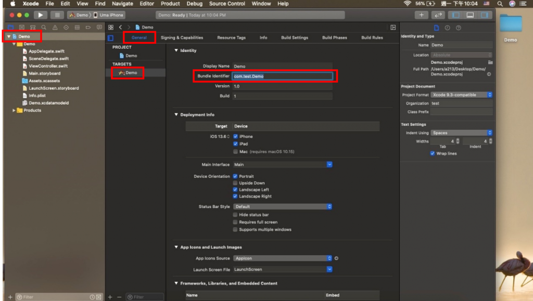Screen dimensions: 533x301
Task: Collapse the Identity section
Action: [x=176, y=50]
